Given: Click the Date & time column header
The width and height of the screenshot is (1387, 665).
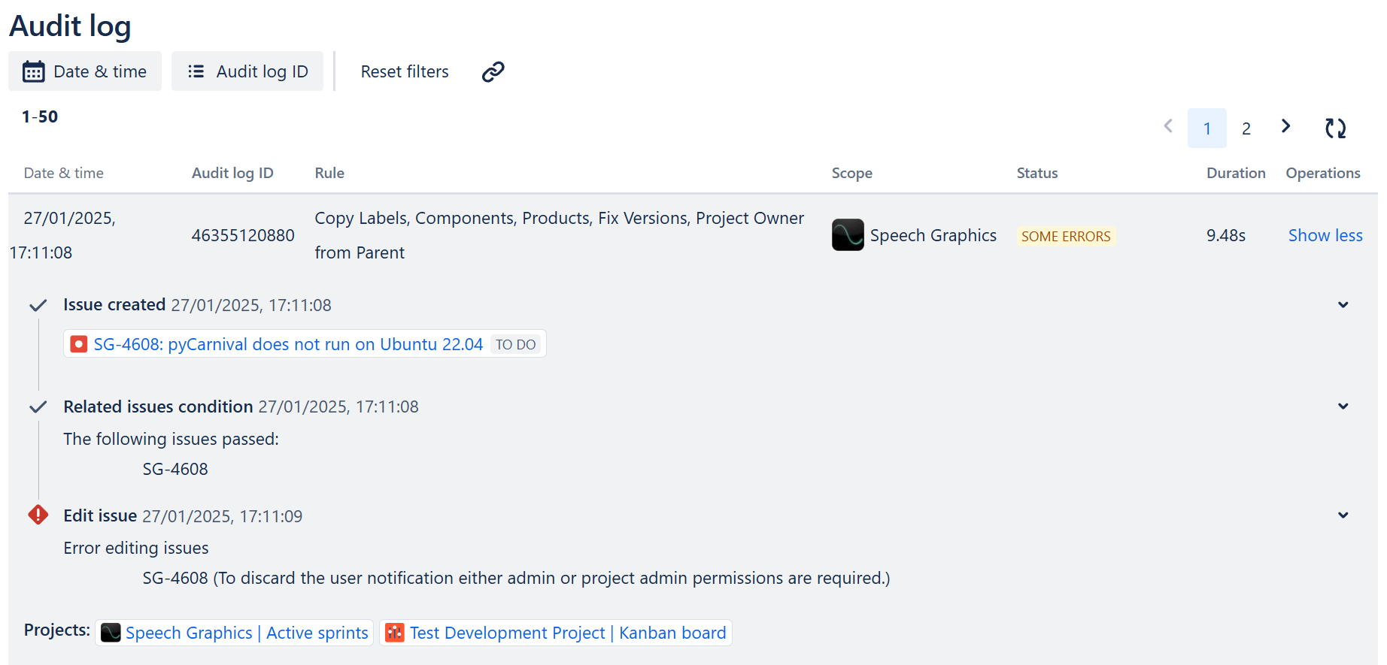Looking at the screenshot, I should pos(64,173).
